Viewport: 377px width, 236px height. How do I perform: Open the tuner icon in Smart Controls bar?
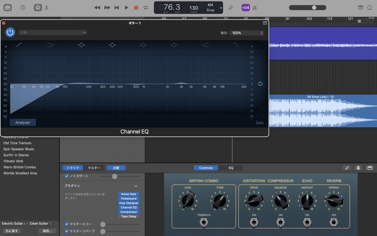[347, 168]
